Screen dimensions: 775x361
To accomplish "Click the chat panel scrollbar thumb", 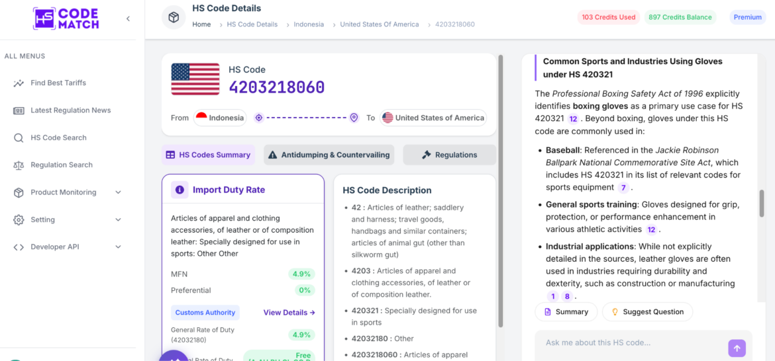I will click(x=762, y=203).
